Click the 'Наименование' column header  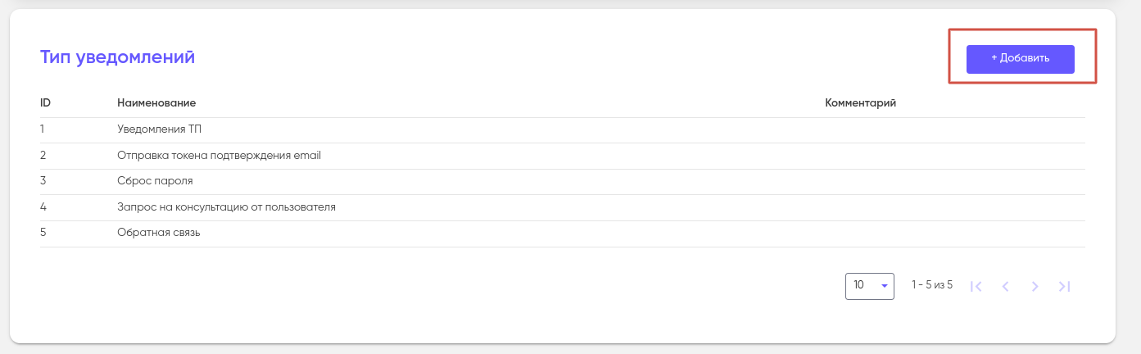(x=156, y=103)
